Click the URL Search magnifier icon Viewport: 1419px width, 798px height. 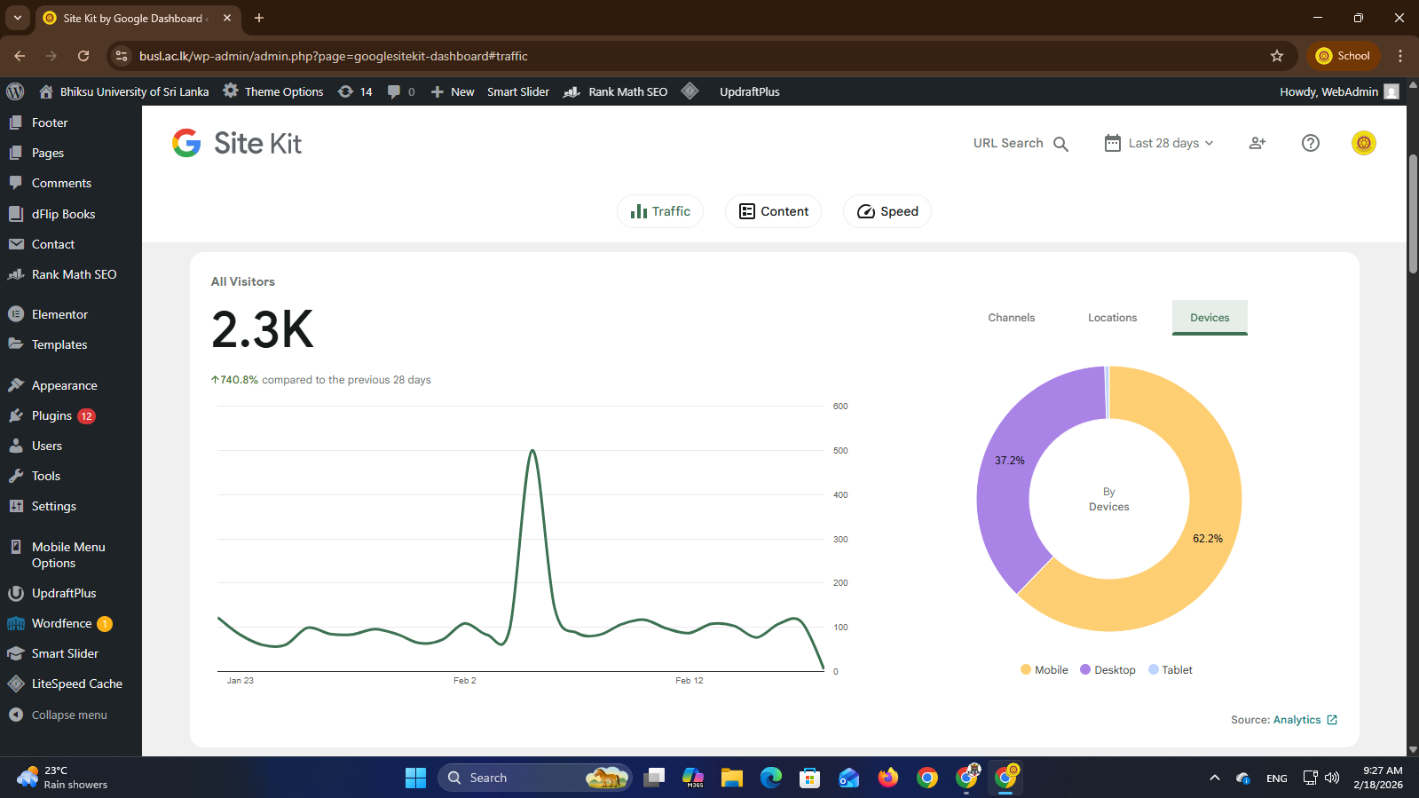[1060, 144]
